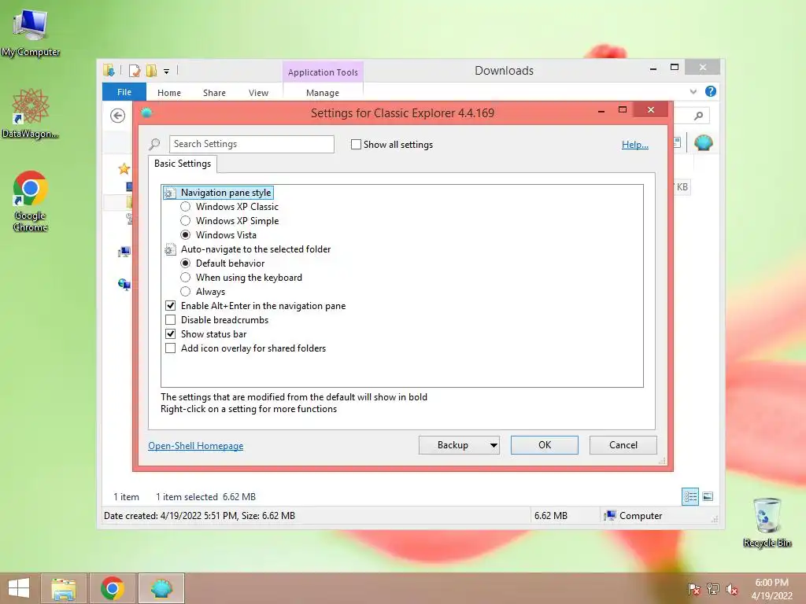
Task: Uncheck Show status bar
Action: 170,333
